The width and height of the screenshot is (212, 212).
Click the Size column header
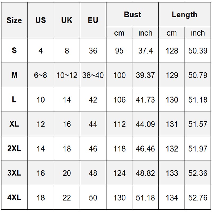click(x=14, y=20)
